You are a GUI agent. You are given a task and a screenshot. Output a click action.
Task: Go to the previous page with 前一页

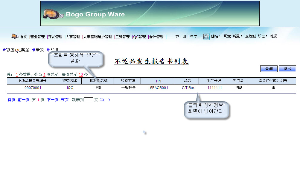pyautogui.click(x=24, y=100)
